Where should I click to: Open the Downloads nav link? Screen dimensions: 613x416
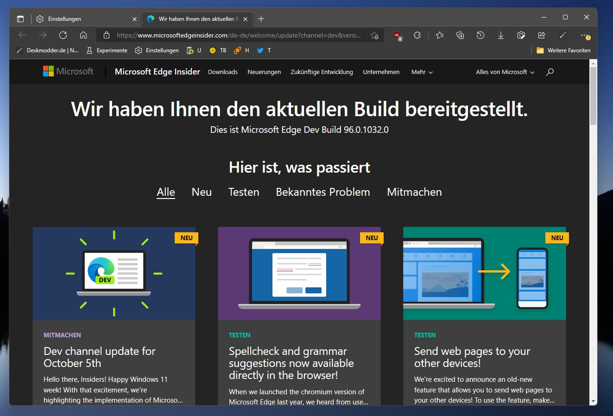point(223,72)
